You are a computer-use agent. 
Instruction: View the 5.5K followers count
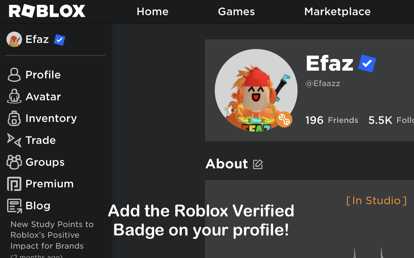391,120
